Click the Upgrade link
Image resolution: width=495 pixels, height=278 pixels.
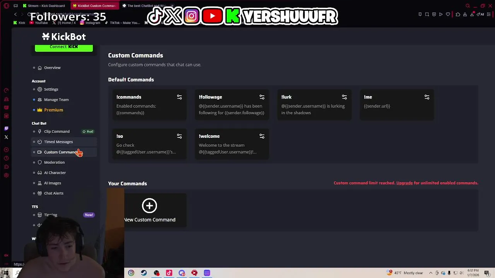[405, 183]
